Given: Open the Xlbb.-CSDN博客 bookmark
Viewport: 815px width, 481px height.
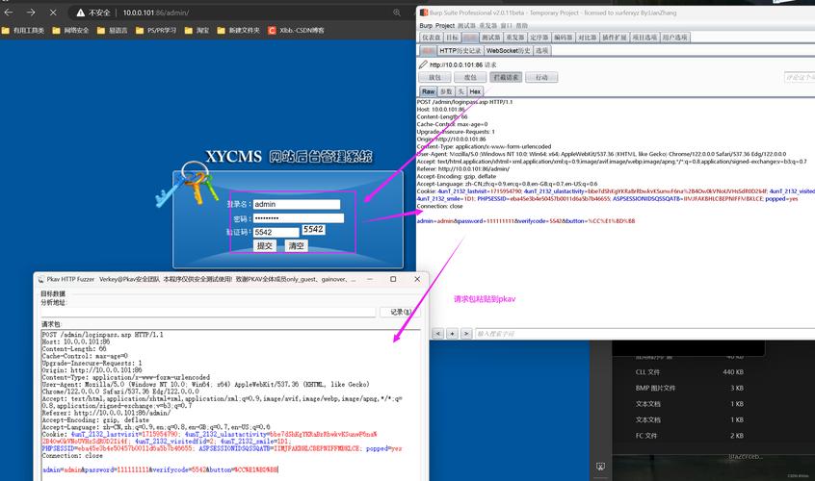Looking at the screenshot, I should click(x=296, y=30).
